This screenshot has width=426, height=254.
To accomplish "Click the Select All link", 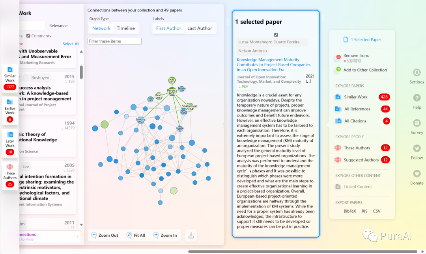I will [x=71, y=43].
